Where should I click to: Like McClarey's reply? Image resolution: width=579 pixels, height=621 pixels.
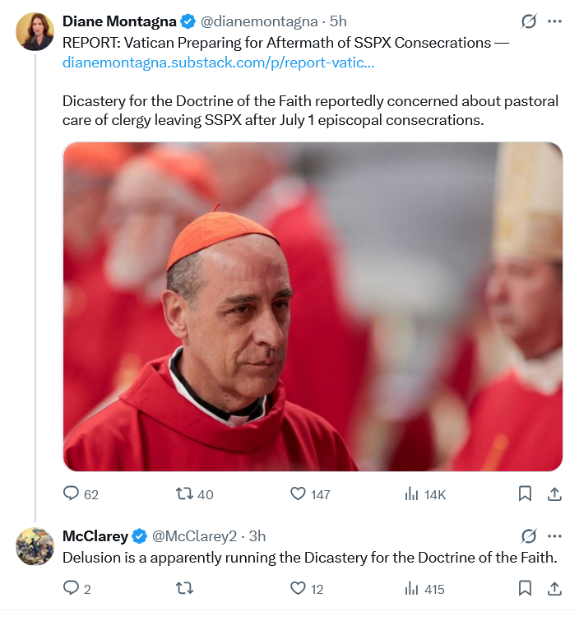299,588
